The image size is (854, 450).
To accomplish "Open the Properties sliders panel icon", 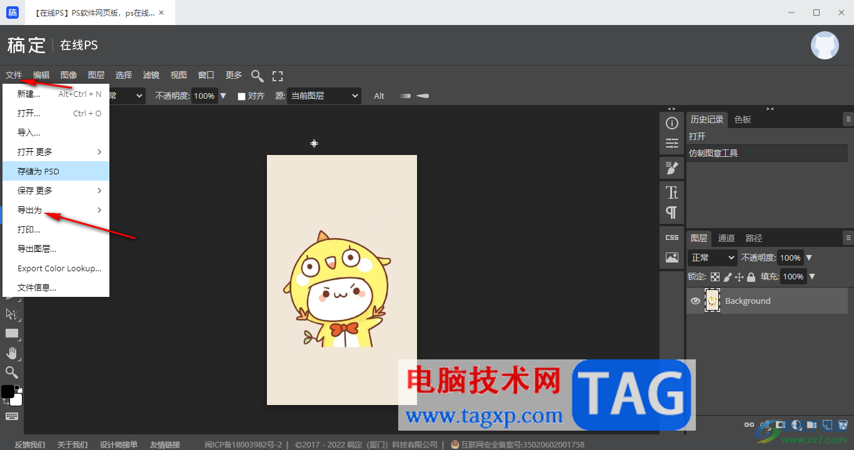I will tap(672, 143).
